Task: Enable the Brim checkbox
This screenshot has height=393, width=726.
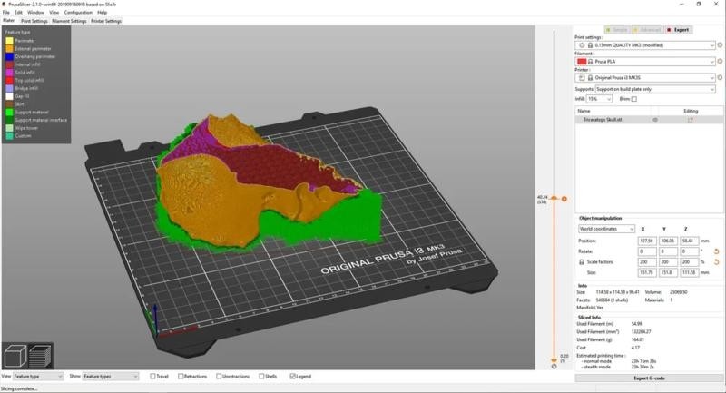Action: tap(634, 98)
